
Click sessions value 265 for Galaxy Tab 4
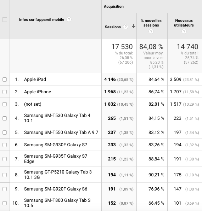click(x=112, y=118)
